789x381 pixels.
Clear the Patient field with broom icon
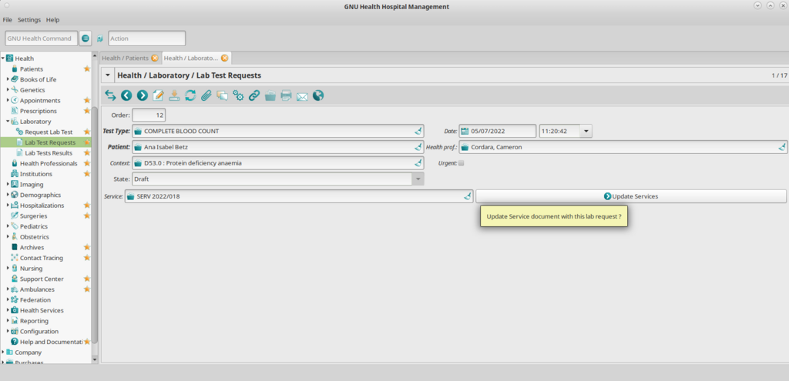418,147
